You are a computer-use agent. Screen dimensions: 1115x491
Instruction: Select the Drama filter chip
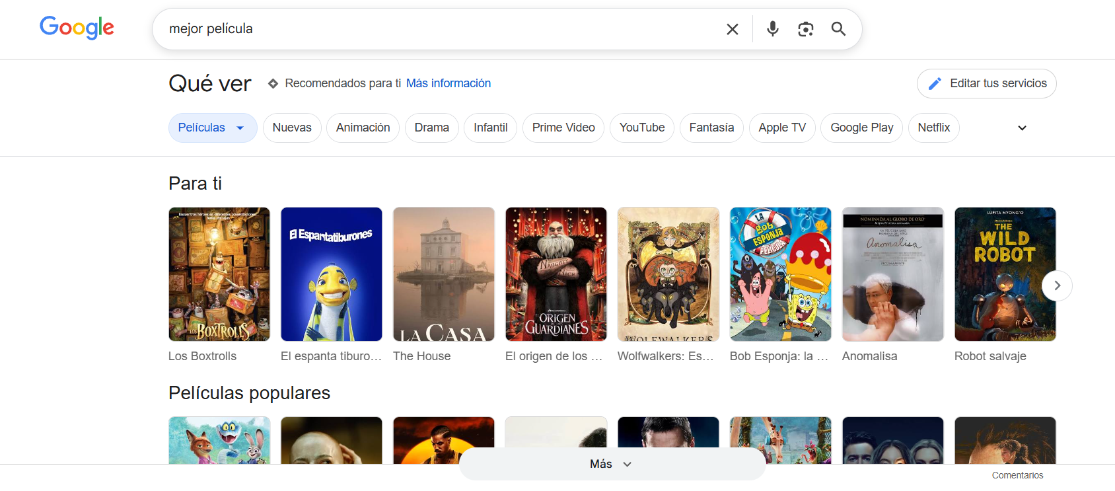coord(432,128)
